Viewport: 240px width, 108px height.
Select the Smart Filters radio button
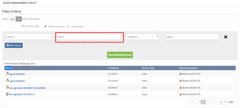pos(68,26)
